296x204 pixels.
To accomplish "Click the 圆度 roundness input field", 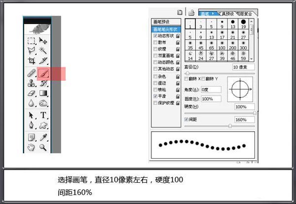I will [211, 99].
